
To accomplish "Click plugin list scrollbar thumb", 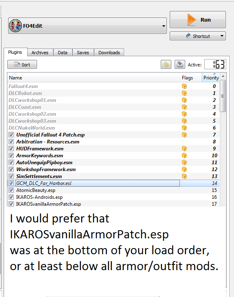I will tap(223, 96).
